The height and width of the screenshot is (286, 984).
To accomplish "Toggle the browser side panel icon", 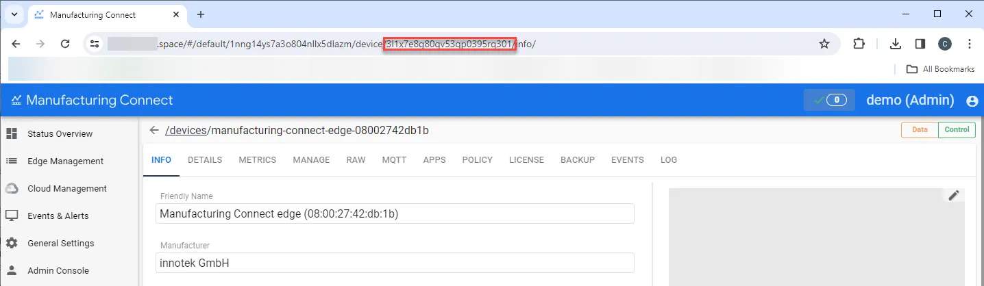I will (x=920, y=44).
